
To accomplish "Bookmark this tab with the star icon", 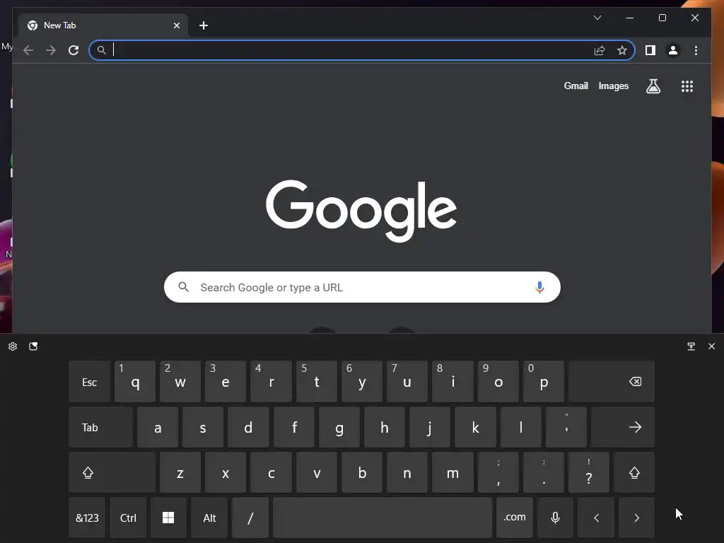I will click(x=622, y=50).
